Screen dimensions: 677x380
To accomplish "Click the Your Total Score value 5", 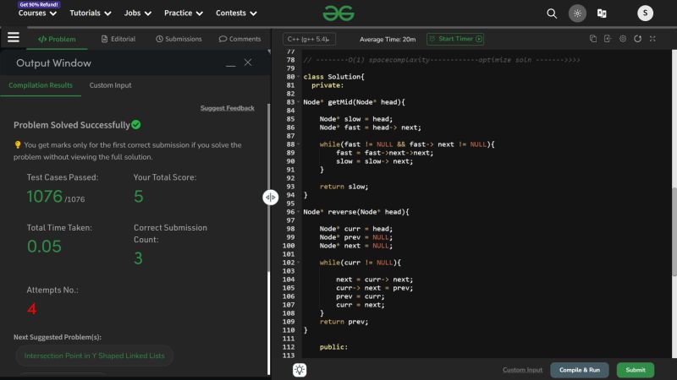I will click(x=138, y=197).
